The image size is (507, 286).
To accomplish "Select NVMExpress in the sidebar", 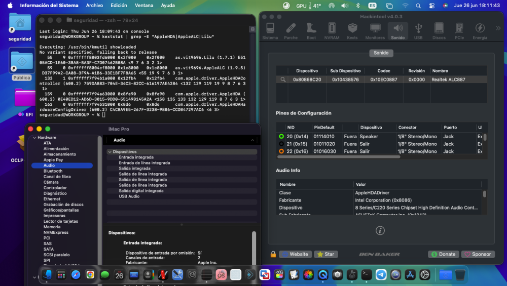I will pos(56,232).
